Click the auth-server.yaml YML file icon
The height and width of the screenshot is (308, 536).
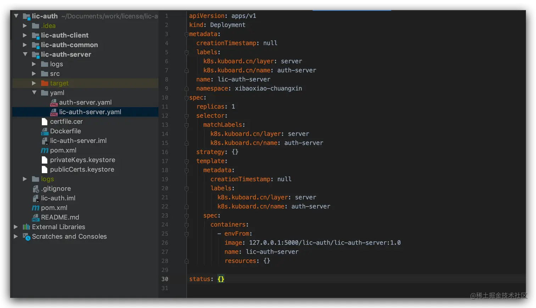(54, 103)
